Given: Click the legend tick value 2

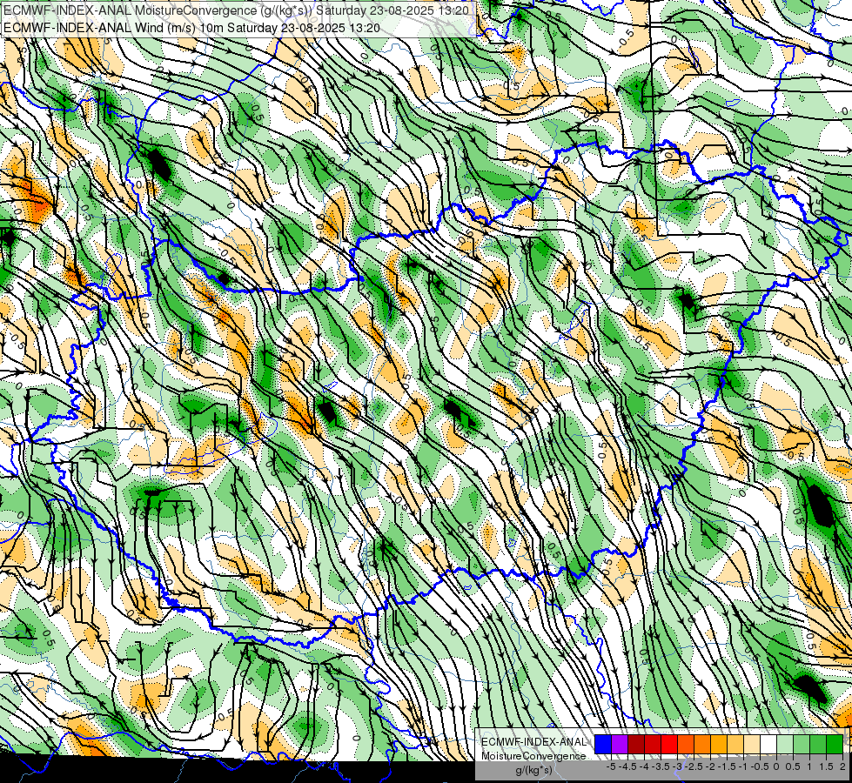Looking at the screenshot, I should point(842,766).
